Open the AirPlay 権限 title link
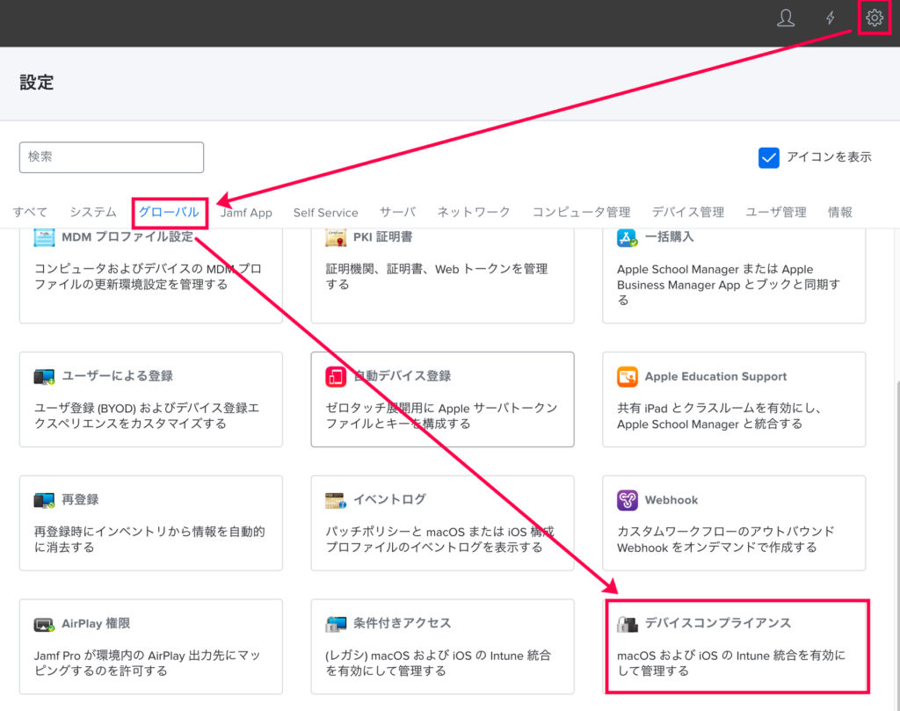This screenshot has height=711, width=900. (95, 623)
